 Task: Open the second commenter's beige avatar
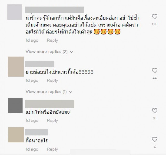tap(16, 67)
